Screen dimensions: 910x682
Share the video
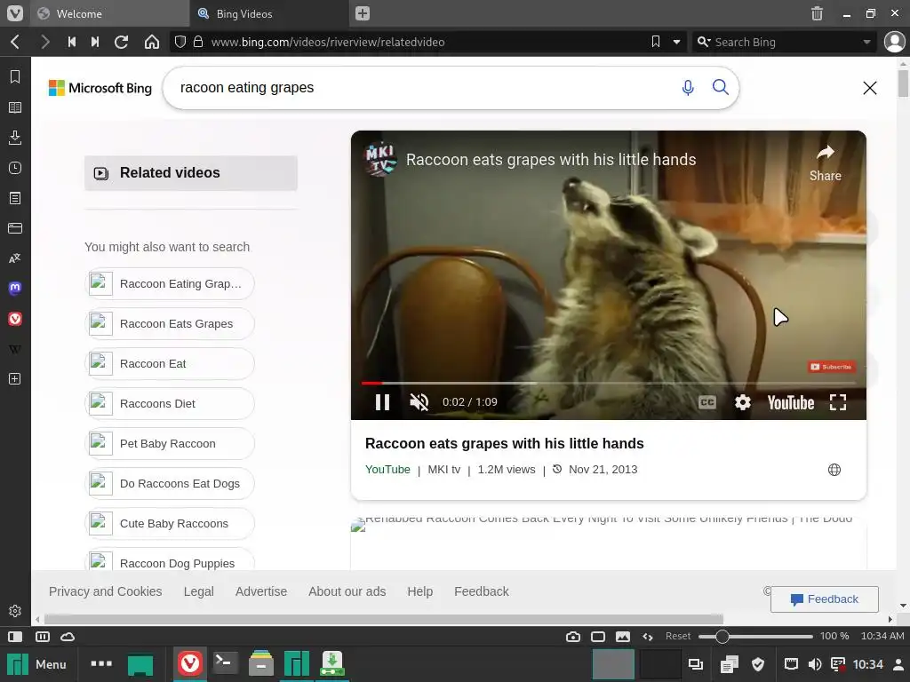(825, 163)
